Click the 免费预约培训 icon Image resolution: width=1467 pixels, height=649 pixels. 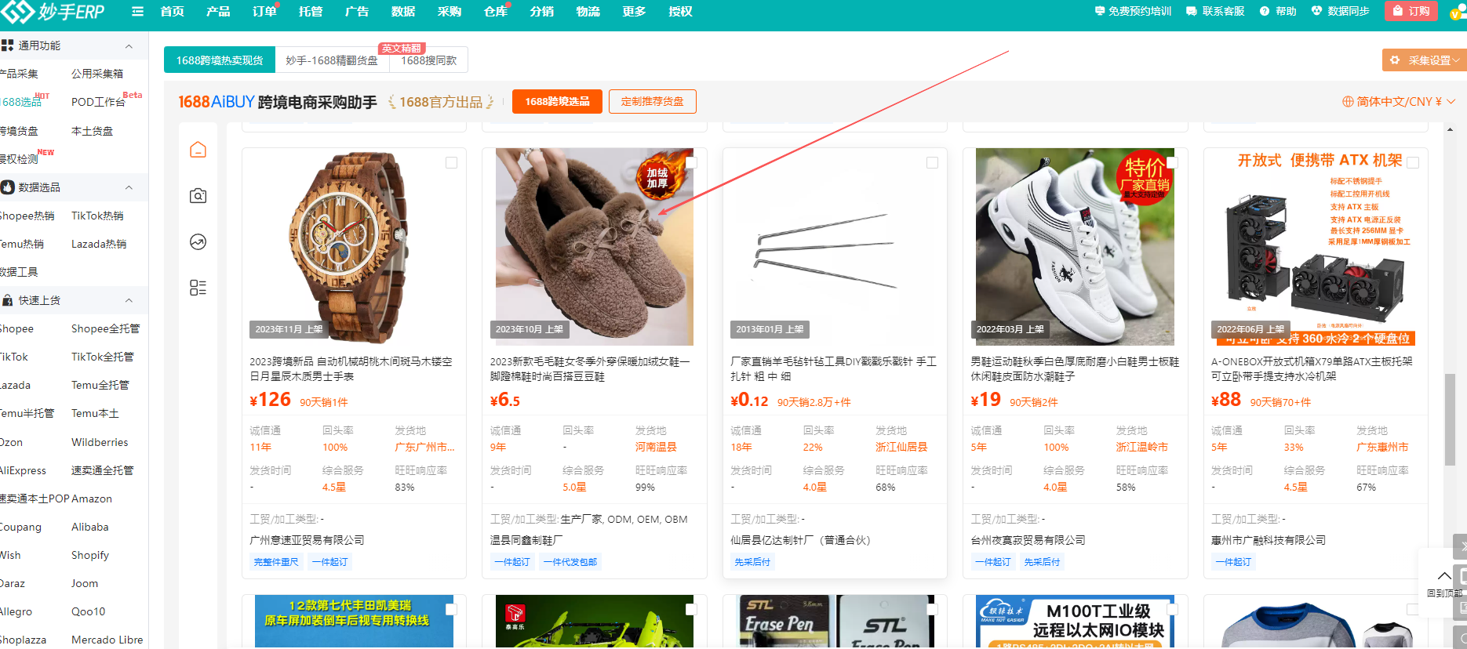pyautogui.click(x=1099, y=11)
